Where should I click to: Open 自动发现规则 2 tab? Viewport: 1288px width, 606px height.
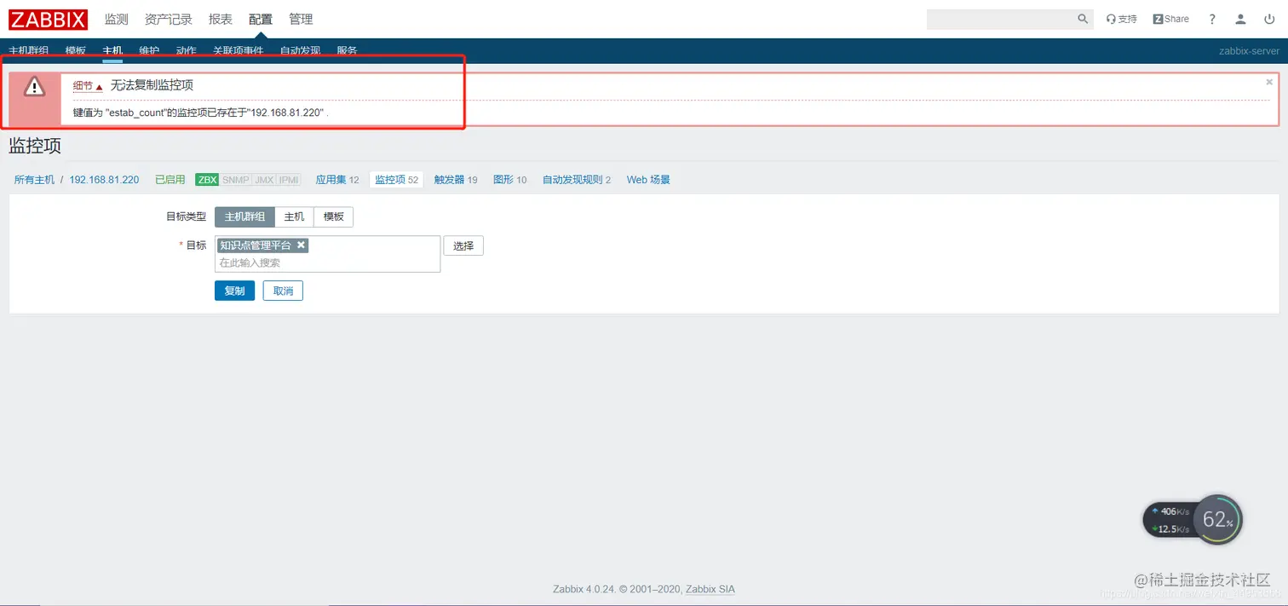(577, 180)
